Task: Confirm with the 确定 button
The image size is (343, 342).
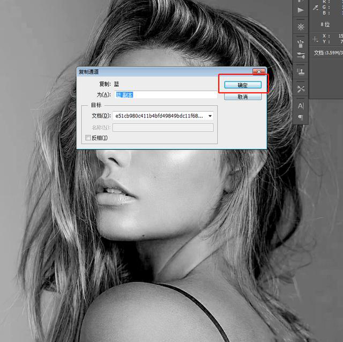Action: [x=243, y=85]
